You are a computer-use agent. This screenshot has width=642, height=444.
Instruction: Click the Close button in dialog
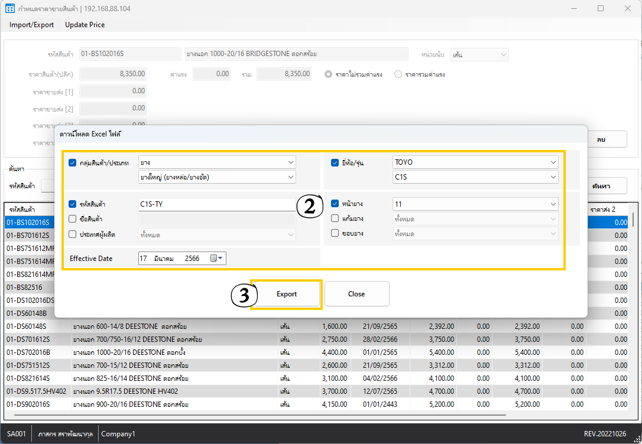pos(356,294)
